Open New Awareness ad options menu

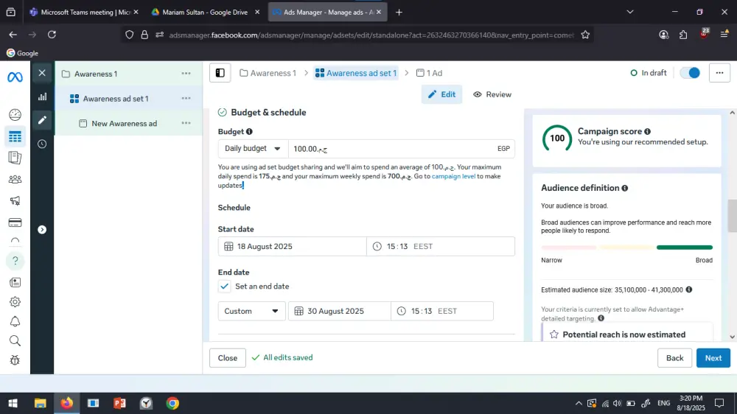coord(186,124)
